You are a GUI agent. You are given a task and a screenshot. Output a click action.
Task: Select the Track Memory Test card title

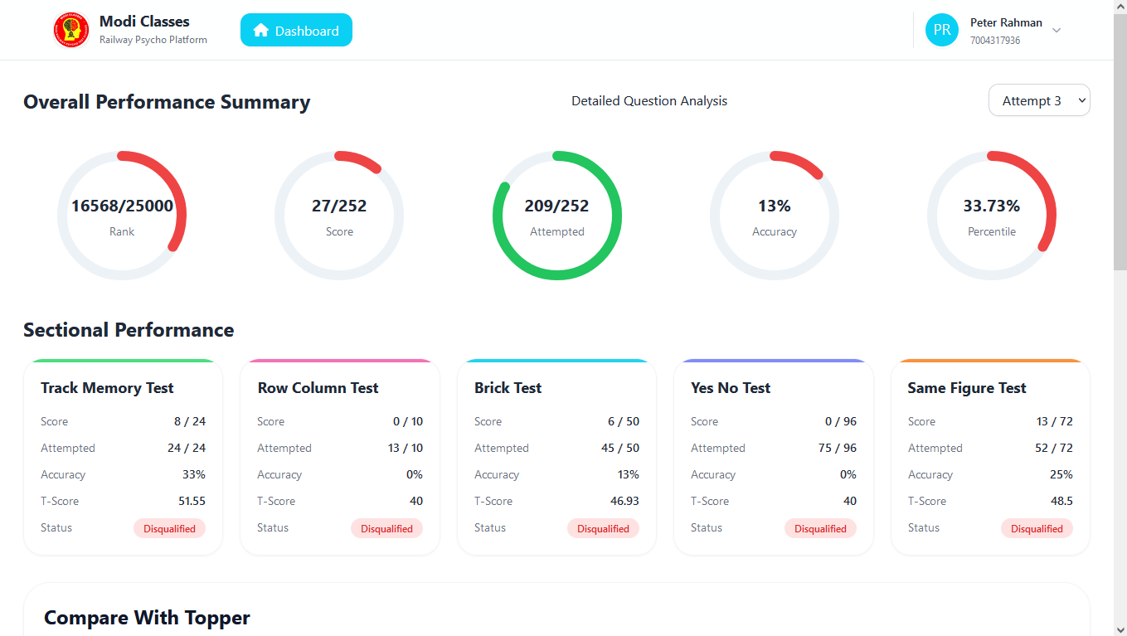click(107, 388)
